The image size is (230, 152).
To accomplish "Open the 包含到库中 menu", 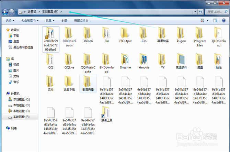I will click(x=30, y=21).
